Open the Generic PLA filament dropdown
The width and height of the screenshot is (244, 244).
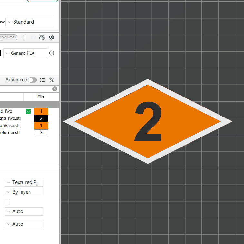(25, 53)
